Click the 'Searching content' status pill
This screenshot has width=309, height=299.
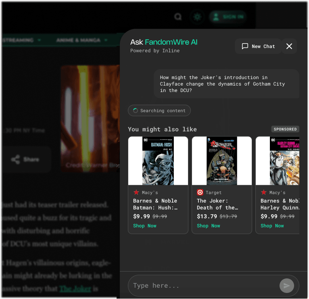pos(159,111)
